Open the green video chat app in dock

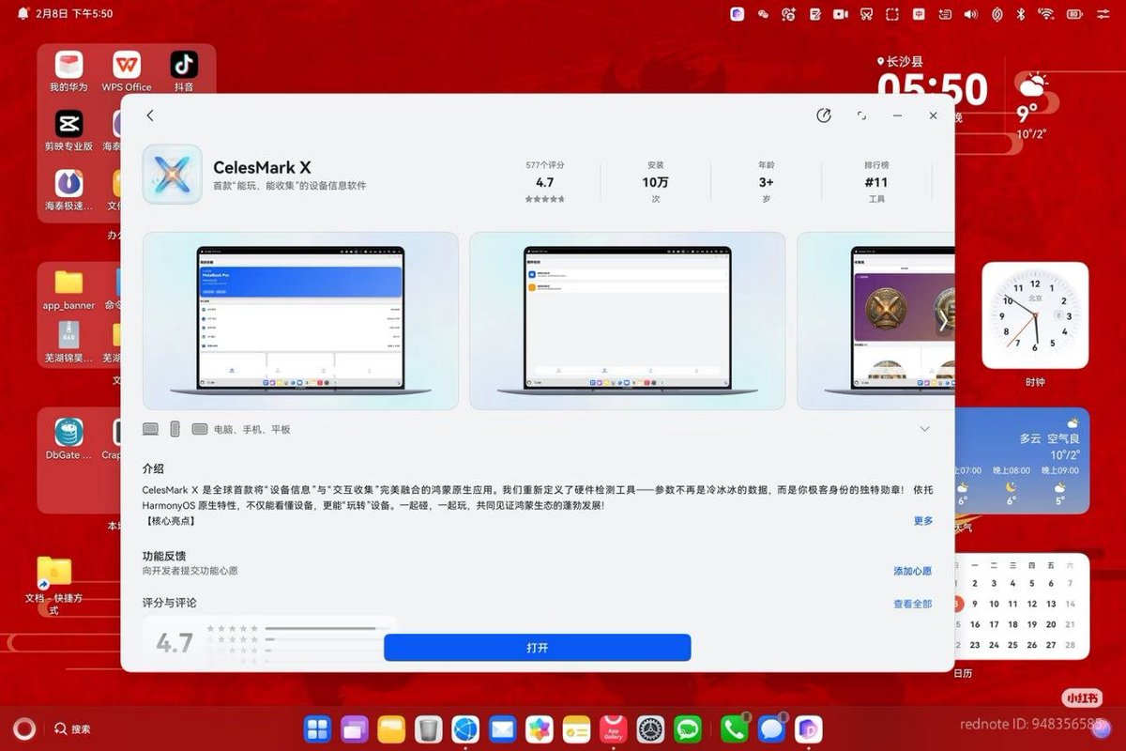(688, 728)
